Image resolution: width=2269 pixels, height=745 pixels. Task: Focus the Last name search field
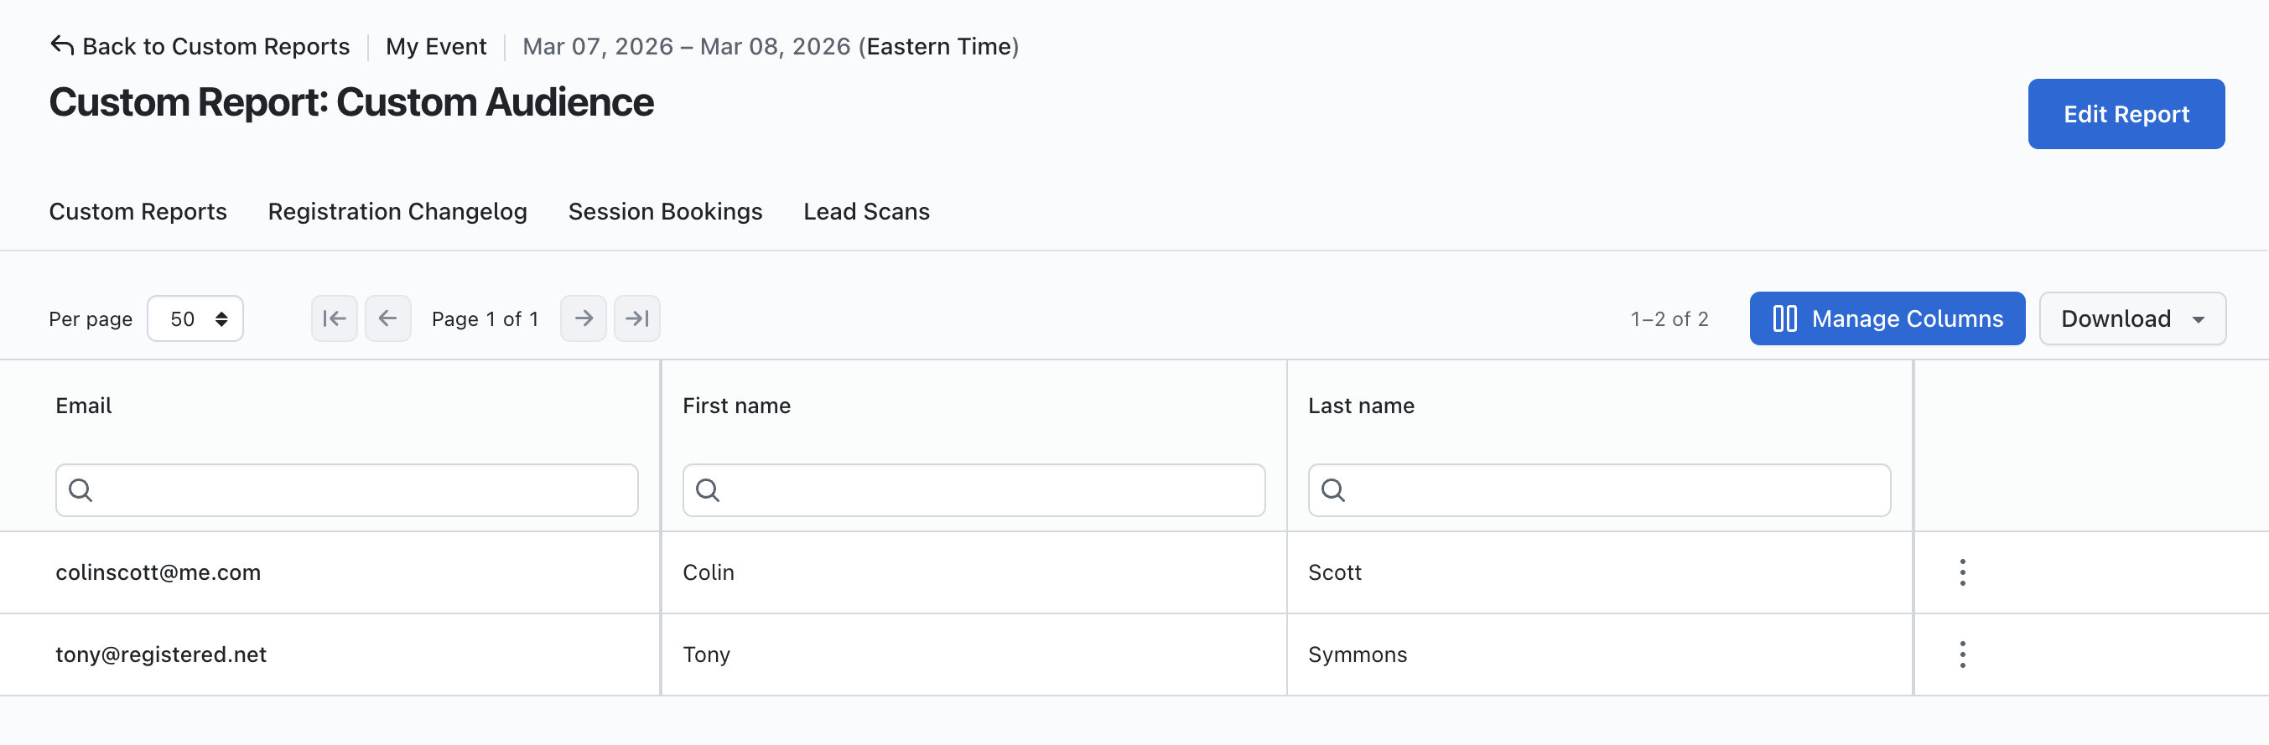[x=1612, y=489]
